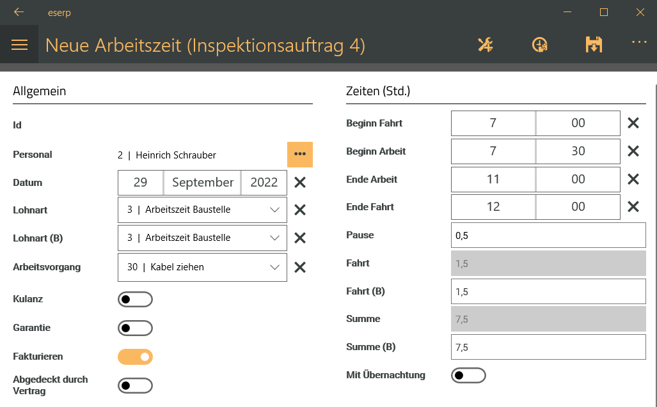The height and width of the screenshot is (407, 657).
Task: Click the back arrow icon
Action: tap(19, 12)
